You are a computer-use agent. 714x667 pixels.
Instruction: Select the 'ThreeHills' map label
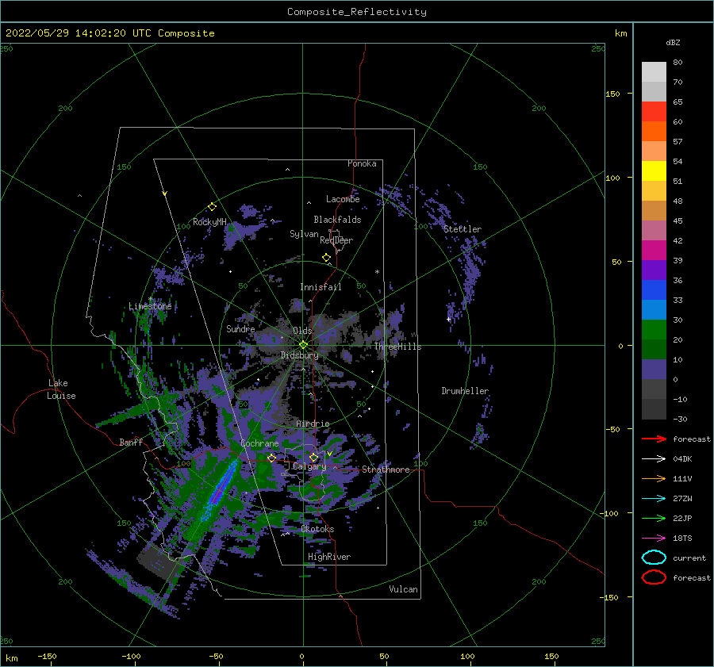(398, 347)
